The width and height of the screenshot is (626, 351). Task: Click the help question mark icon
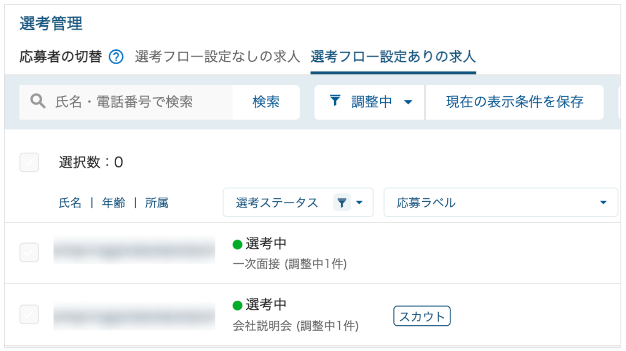pos(116,57)
